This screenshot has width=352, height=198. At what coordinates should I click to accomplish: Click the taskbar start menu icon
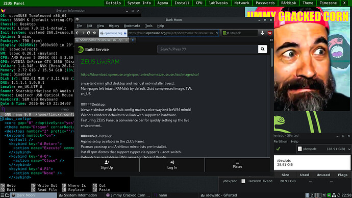click(x=2, y=195)
